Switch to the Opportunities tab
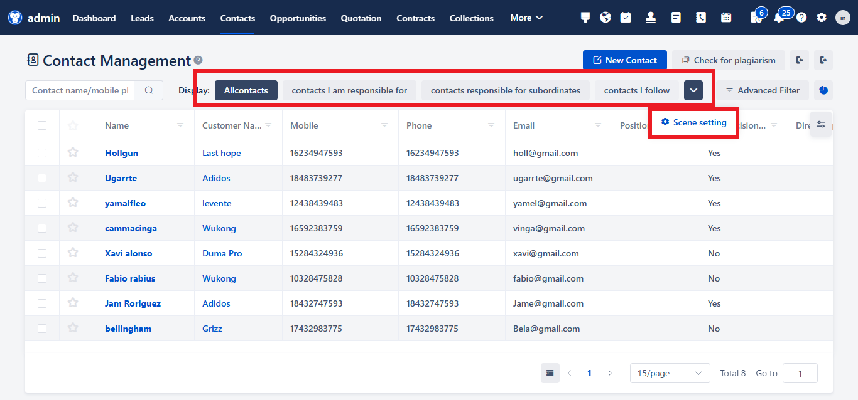 tap(297, 18)
